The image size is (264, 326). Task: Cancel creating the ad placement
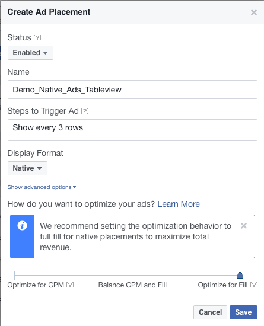click(x=210, y=312)
